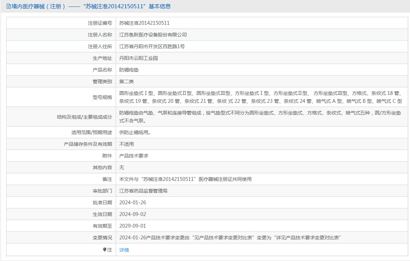Image resolution: width=410 pixels, height=261 pixels.
Task: Select approval department 江苏省药品监督管理局
Action: (143, 191)
